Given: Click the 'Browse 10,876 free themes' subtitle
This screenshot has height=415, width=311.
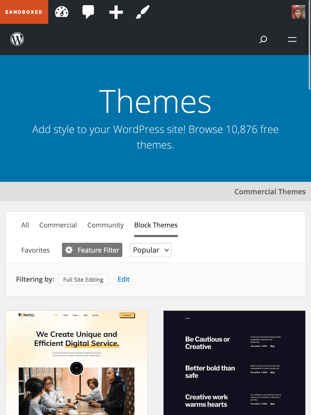Looking at the screenshot, I should tap(155, 137).
